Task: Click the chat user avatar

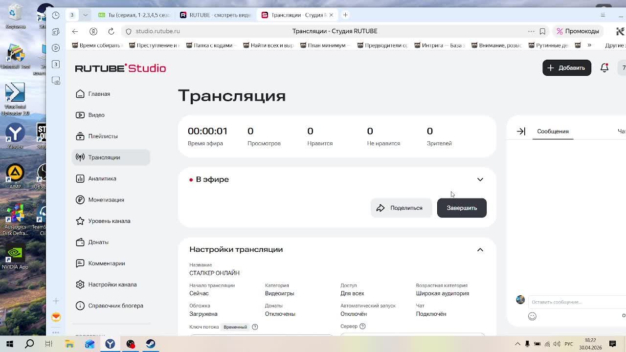Action: coord(520,299)
